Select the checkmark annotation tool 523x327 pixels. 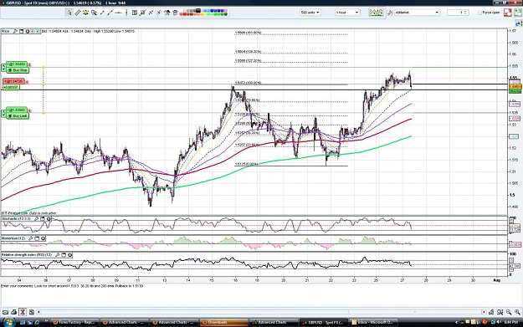coord(142,13)
